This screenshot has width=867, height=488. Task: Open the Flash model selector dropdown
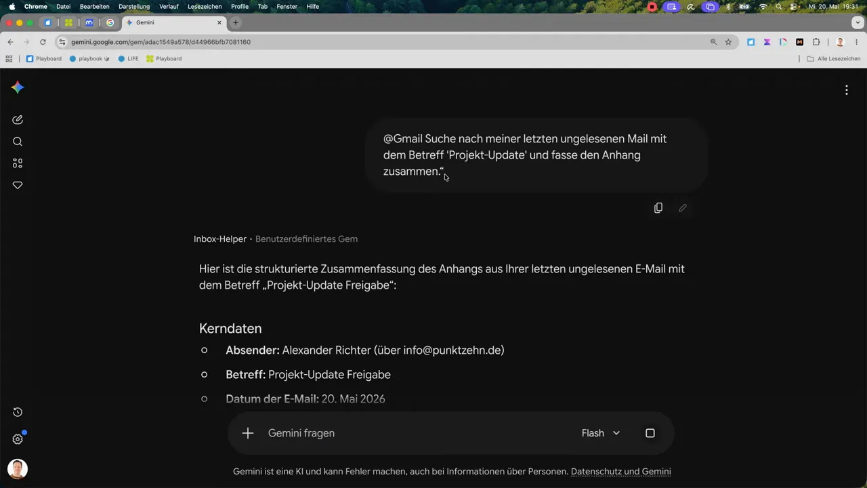tap(601, 433)
